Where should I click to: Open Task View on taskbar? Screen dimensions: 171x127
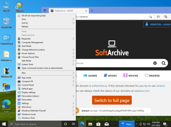tap(73, 124)
